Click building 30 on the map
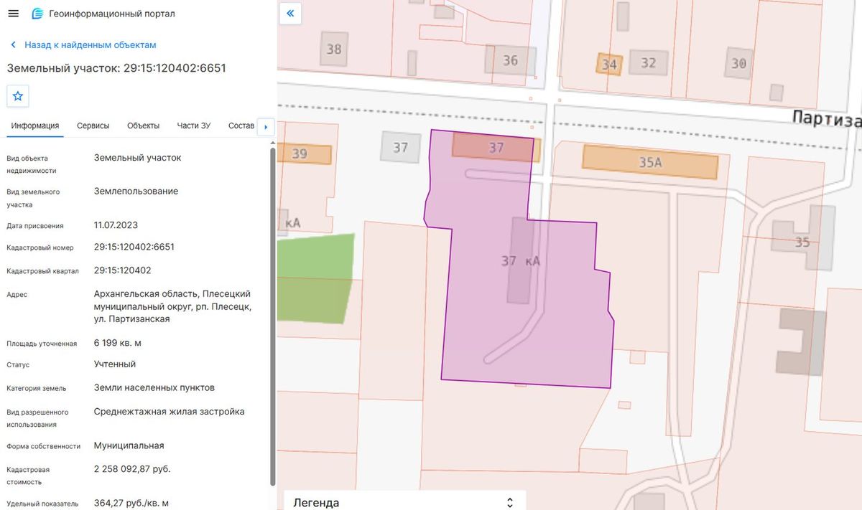Screen dimensions: 862x510 coord(739,63)
